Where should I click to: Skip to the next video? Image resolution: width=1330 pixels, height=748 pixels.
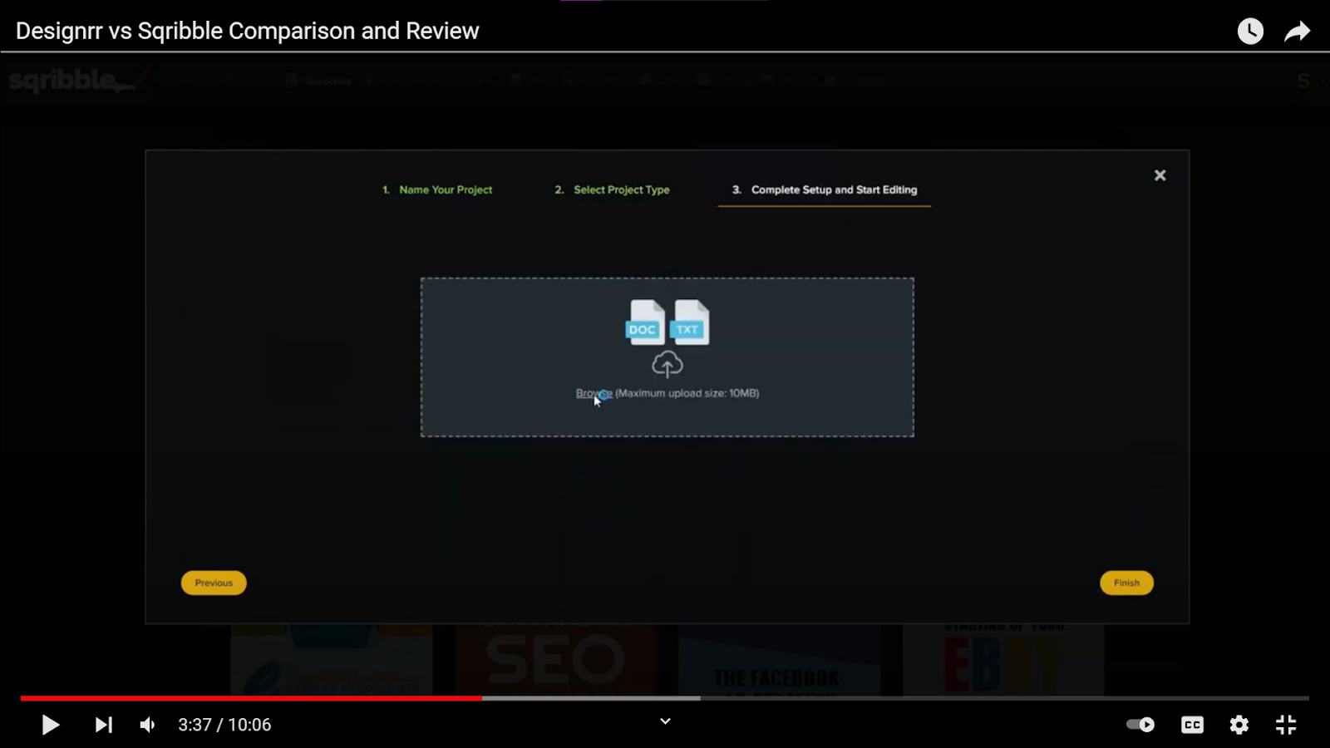tap(103, 725)
